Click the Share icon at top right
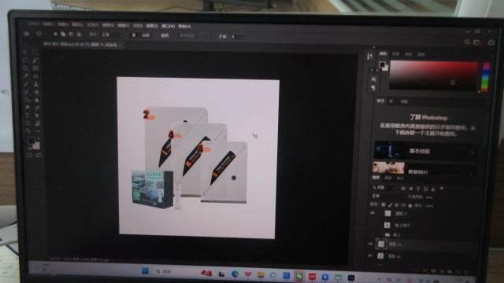 [491, 42]
